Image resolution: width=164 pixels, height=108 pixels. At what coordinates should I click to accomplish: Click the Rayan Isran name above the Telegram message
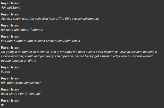(10, 25)
